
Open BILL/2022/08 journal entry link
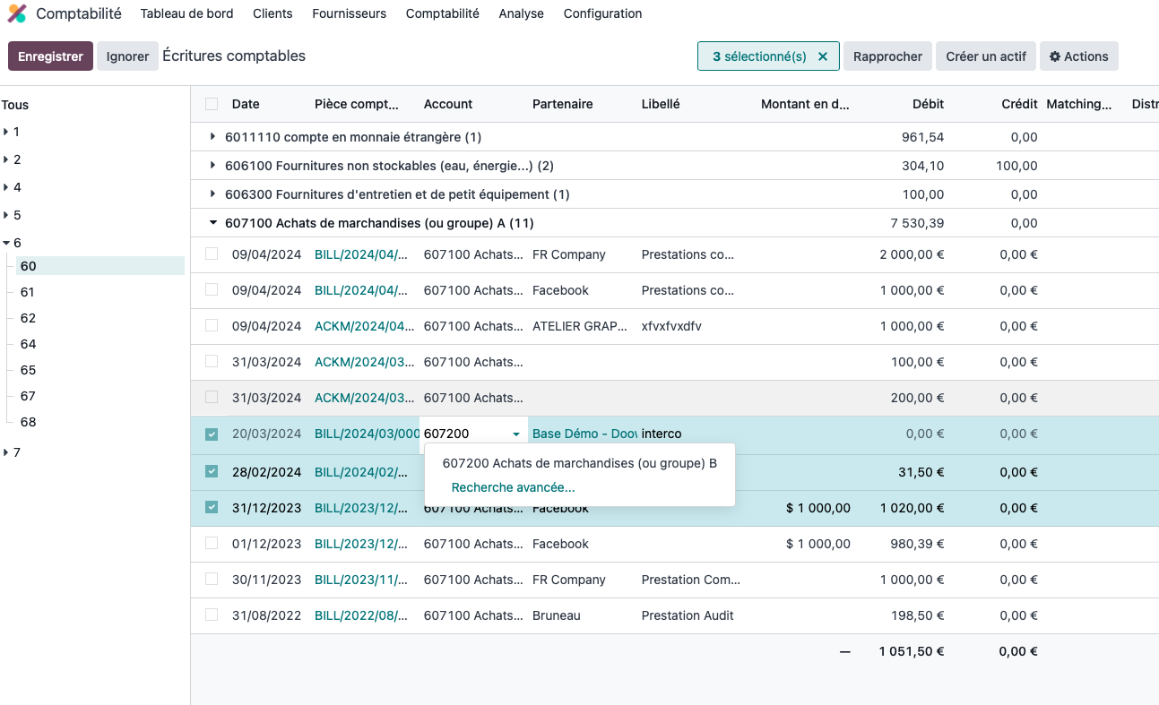coord(361,615)
